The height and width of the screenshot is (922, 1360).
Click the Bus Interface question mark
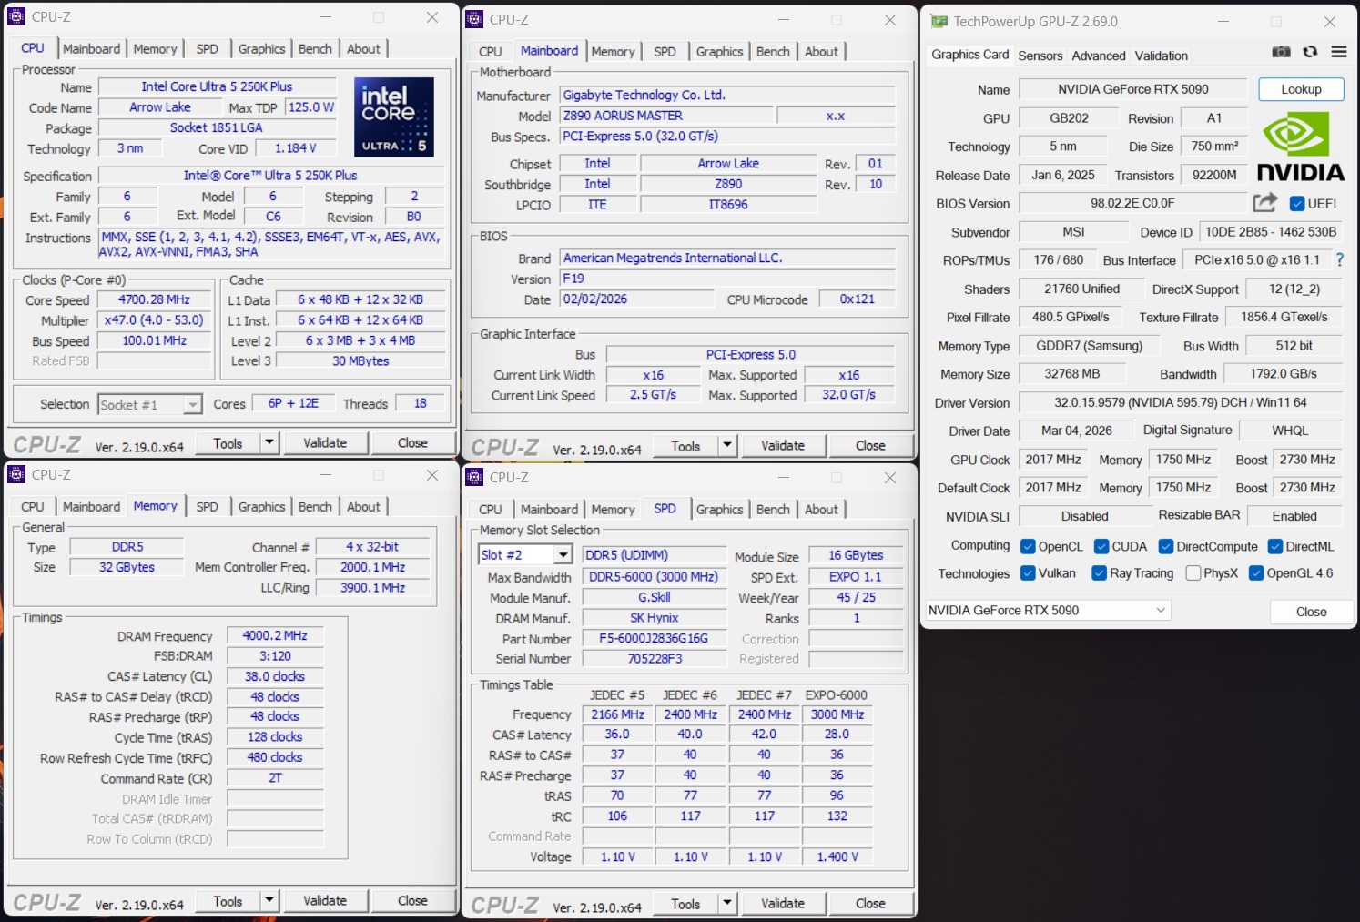click(1339, 260)
